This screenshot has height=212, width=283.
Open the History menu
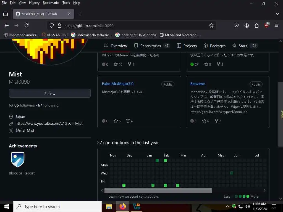pos(34,3)
